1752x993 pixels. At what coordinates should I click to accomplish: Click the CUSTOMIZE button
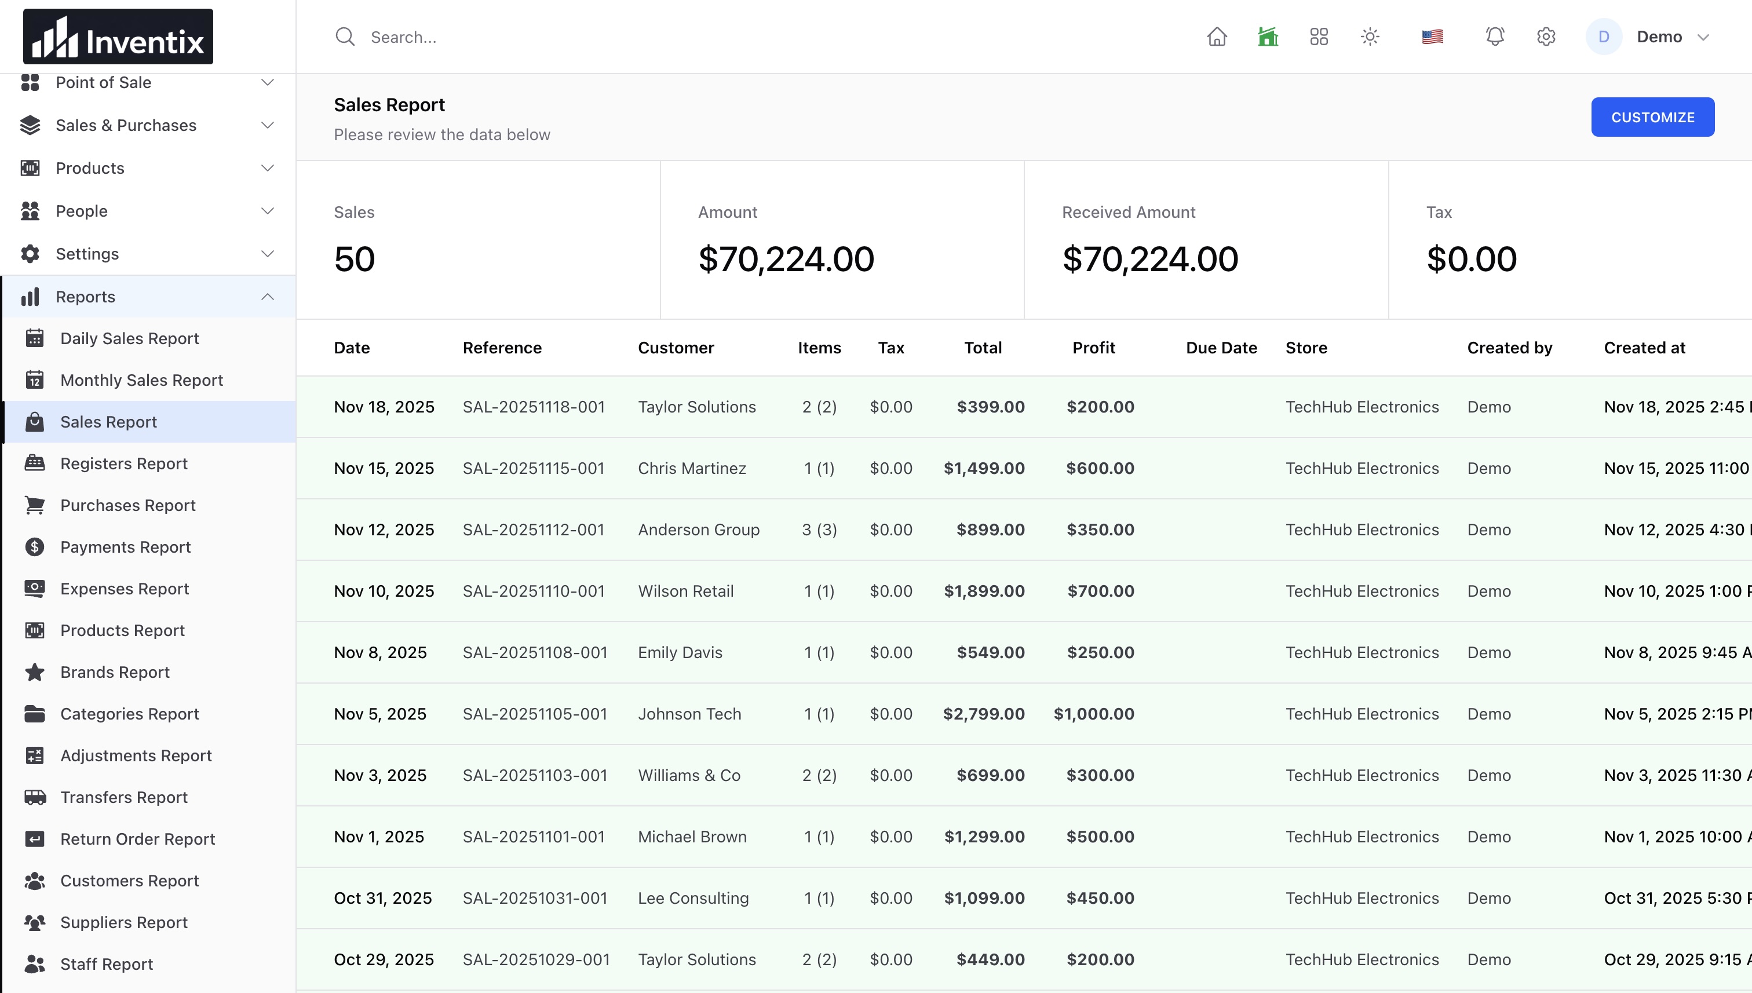tap(1652, 117)
